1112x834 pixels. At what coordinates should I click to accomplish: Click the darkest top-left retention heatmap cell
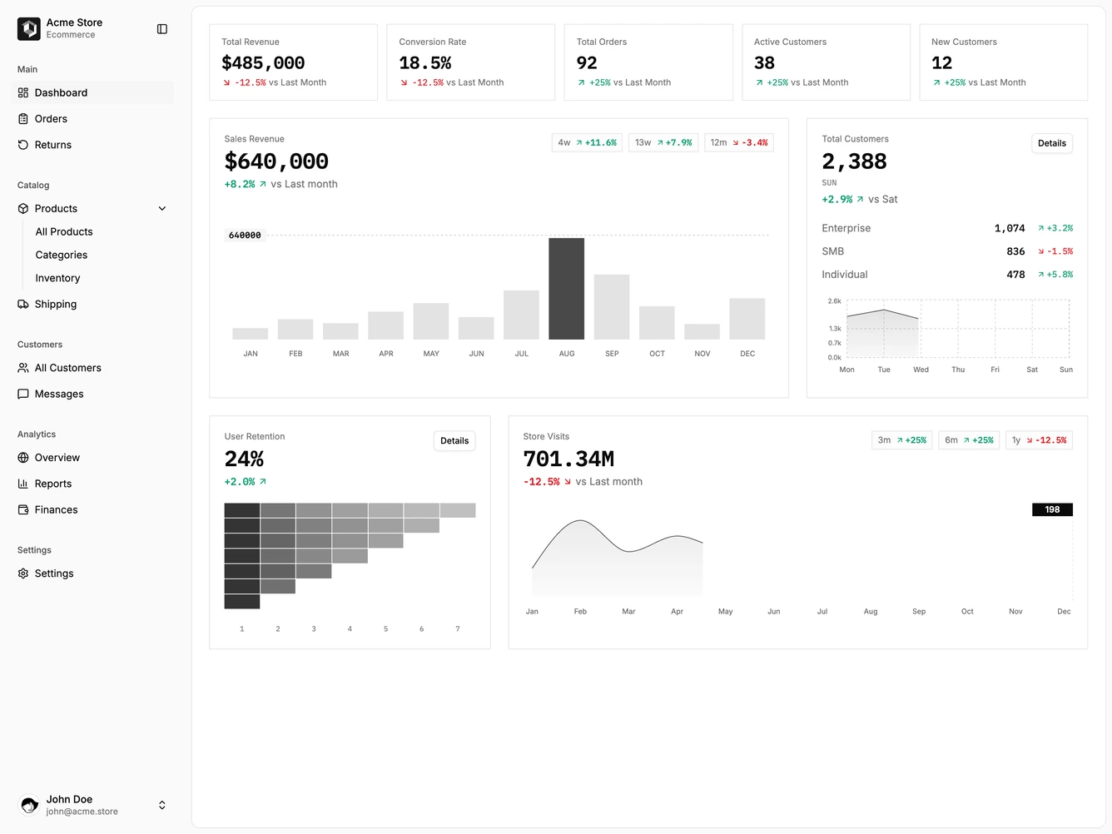(x=242, y=510)
